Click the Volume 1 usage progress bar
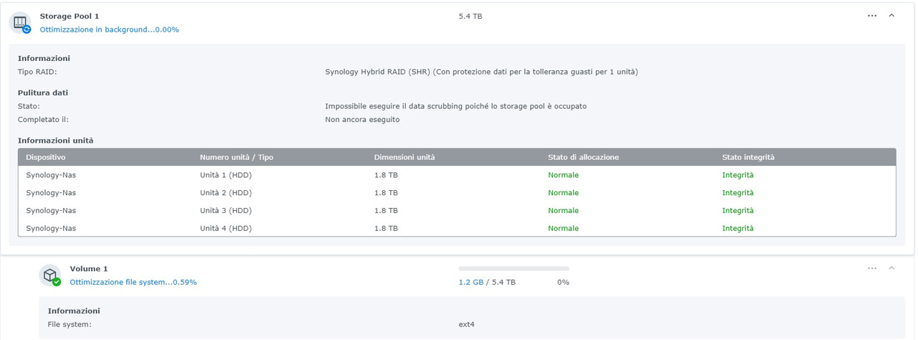The height and width of the screenshot is (340, 918). (x=514, y=268)
